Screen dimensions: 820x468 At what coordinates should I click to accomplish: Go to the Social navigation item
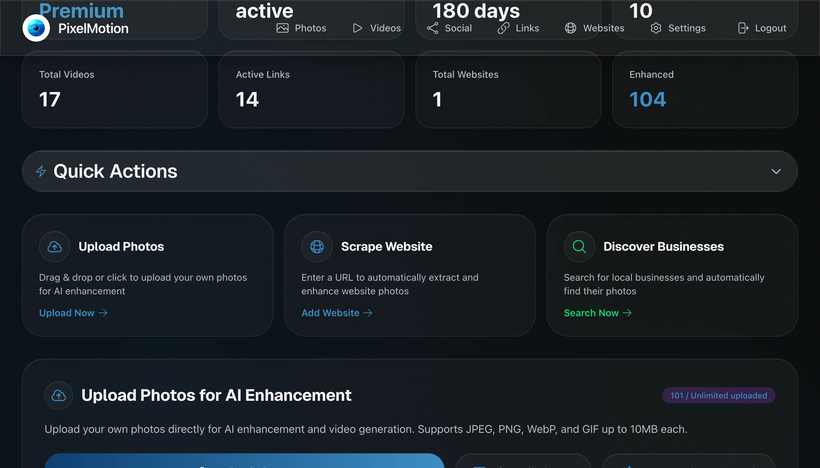click(x=450, y=28)
